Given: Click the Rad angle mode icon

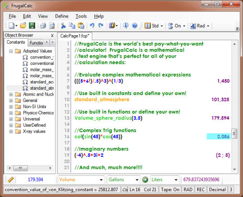Looking at the screenshot, I should tap(193, 26).
